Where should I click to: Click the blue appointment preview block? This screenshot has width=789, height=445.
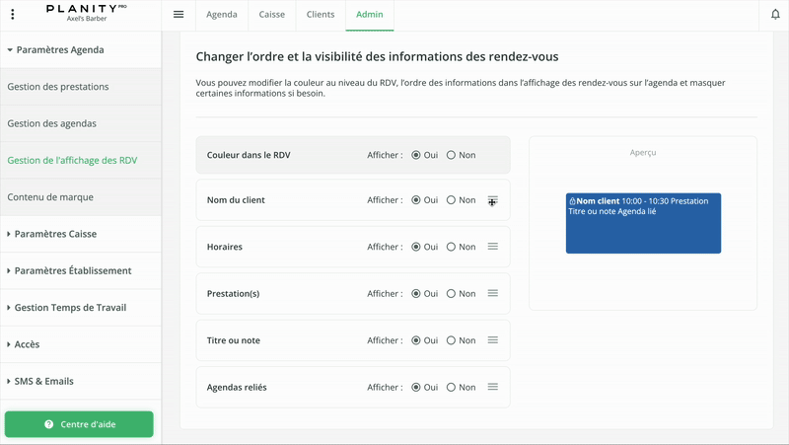[643, 223]
